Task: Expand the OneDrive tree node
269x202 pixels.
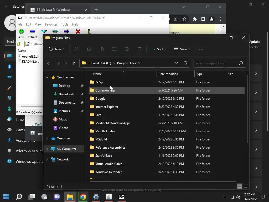Action: coord(47,138)
